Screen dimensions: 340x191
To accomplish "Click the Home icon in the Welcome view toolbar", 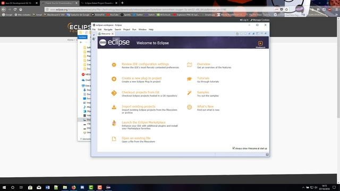I will point(237,33).
